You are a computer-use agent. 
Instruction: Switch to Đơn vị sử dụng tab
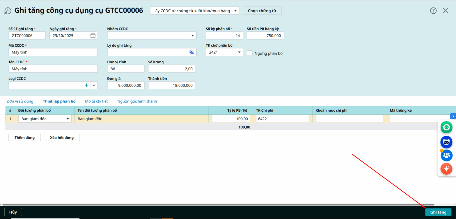(20, 101)
